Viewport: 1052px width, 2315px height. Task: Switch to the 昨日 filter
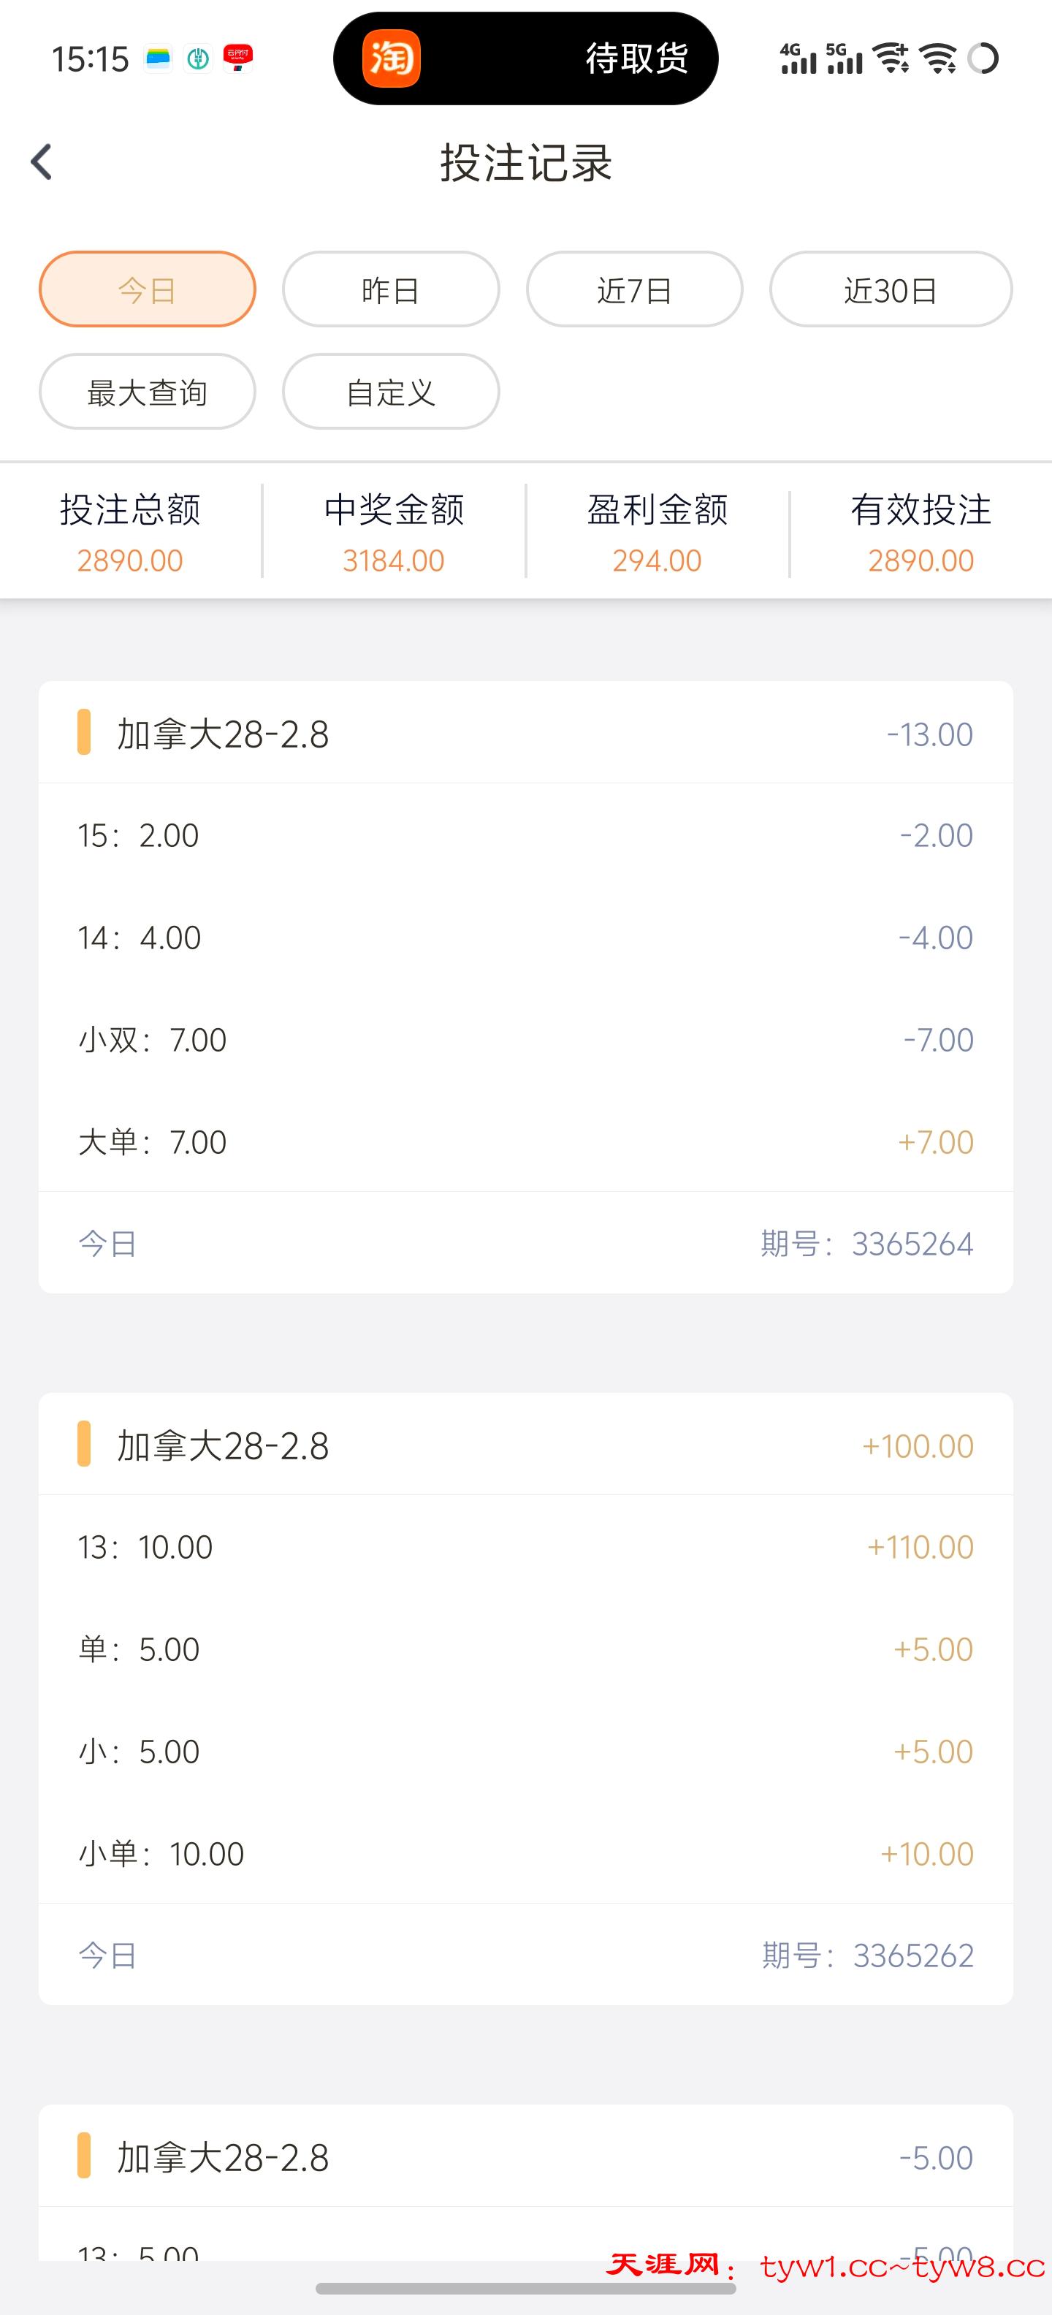coord(391,289)
